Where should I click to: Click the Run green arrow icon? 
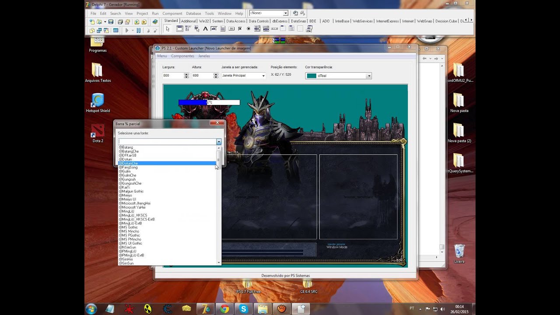click(127, 30)
